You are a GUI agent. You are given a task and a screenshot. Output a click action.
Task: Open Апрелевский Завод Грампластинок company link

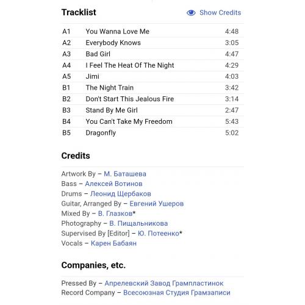pyautogui.click(x=164, y=283)
